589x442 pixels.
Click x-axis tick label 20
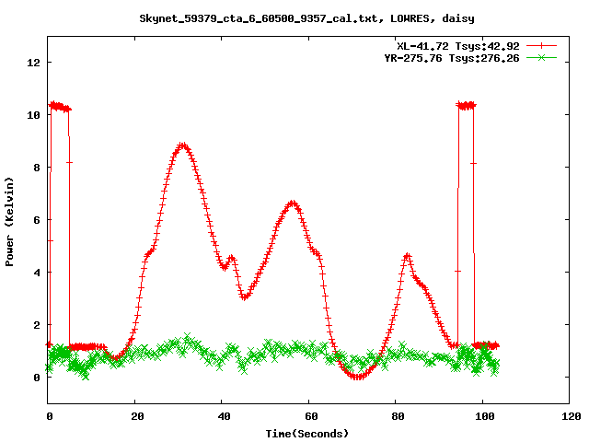137,416
